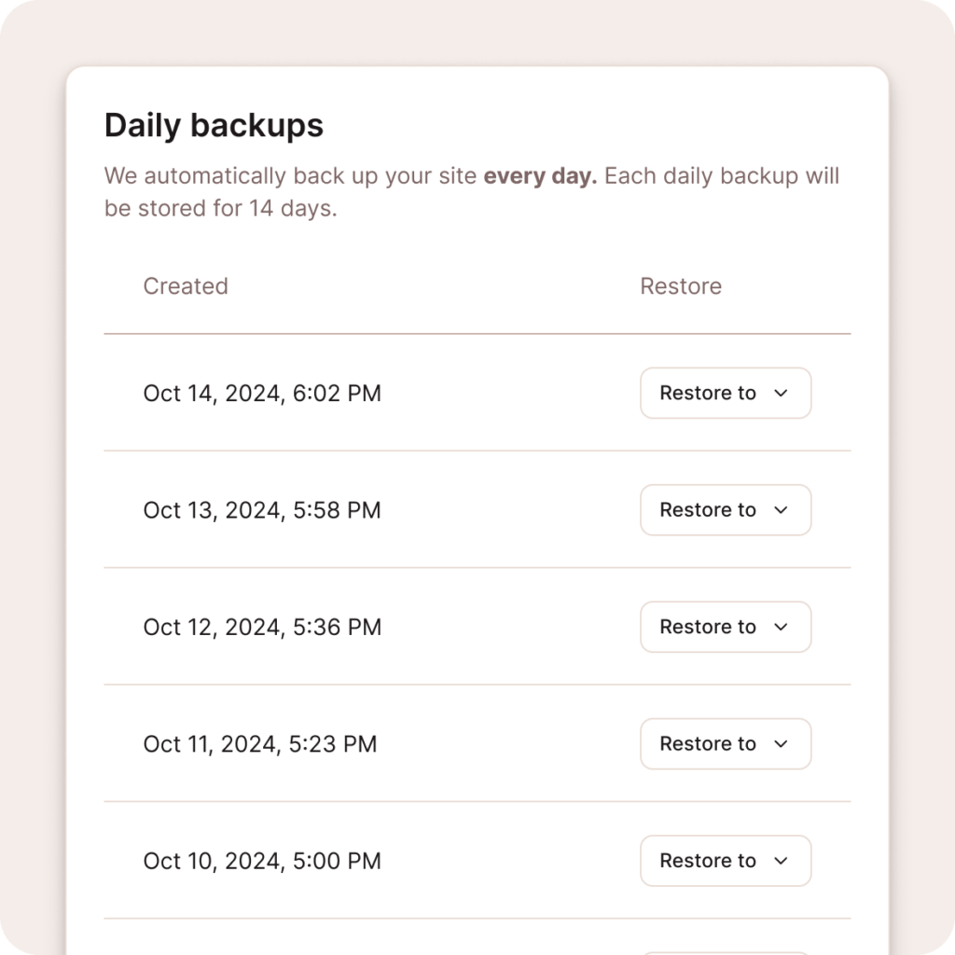Hit the down chevron beside Oct 12 backup

(x=782, y=627)
